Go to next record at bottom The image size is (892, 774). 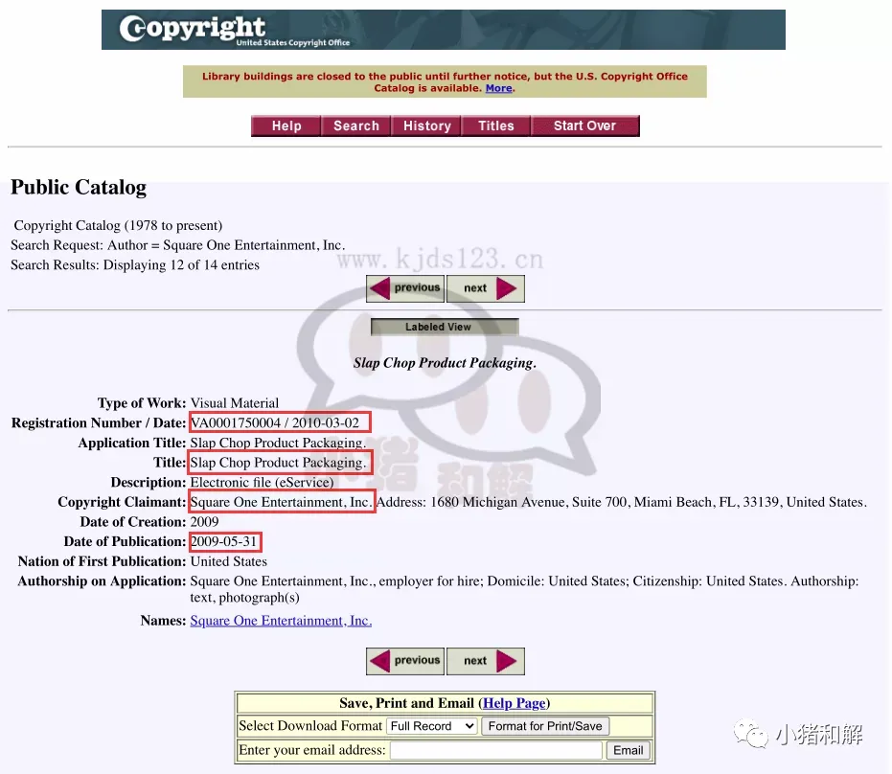pos(485,661)
